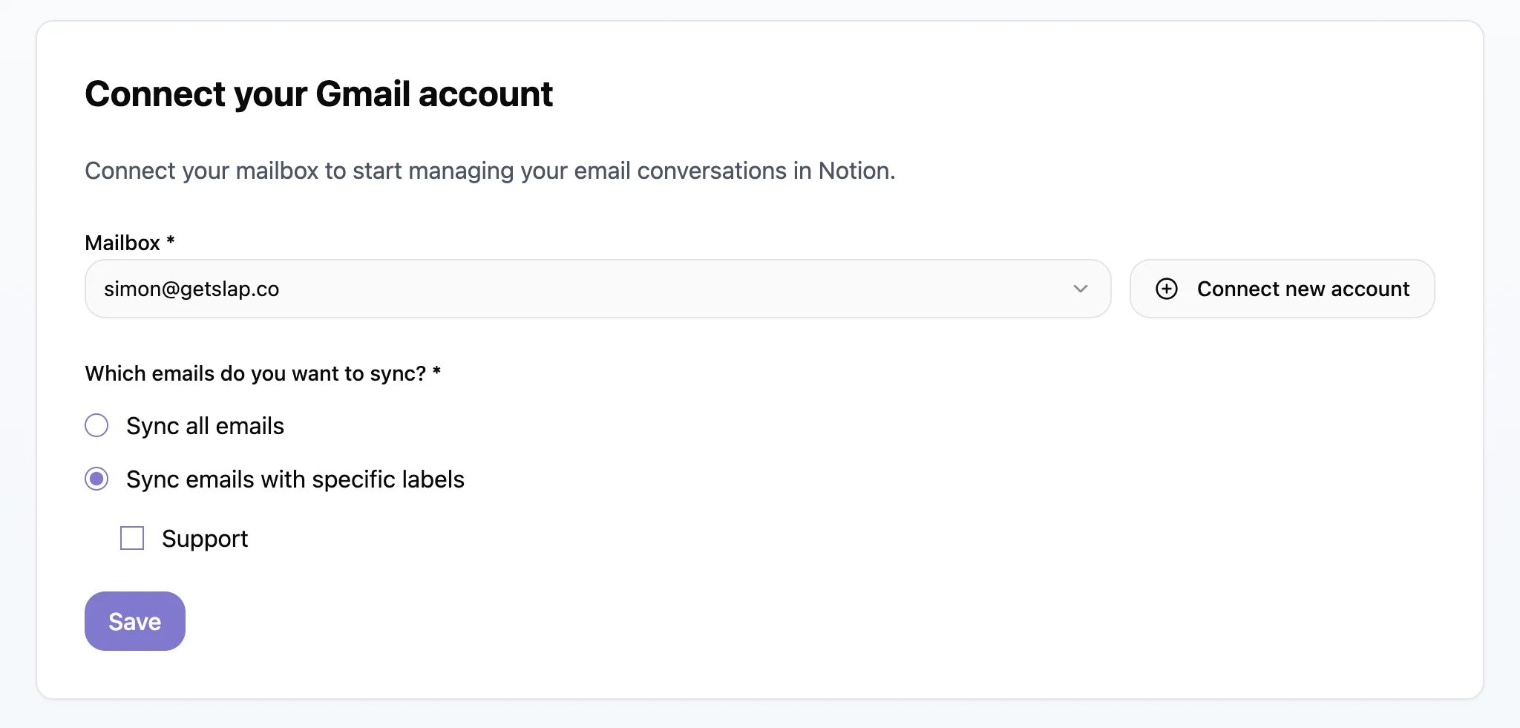Viewport: 1520px width, 728px height.
Task: Tick the Support label checkbox
Action: click(132, 538)
